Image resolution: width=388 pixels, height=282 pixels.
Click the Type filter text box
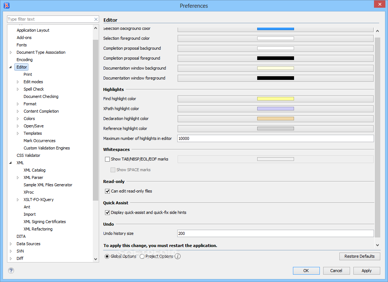(x=50, y=19)
